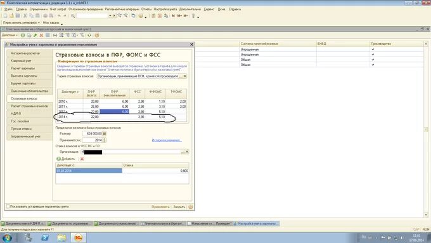Open ellipsis selector in Тариф страховых взносов field
431x243 pixels.
point(181,76)
